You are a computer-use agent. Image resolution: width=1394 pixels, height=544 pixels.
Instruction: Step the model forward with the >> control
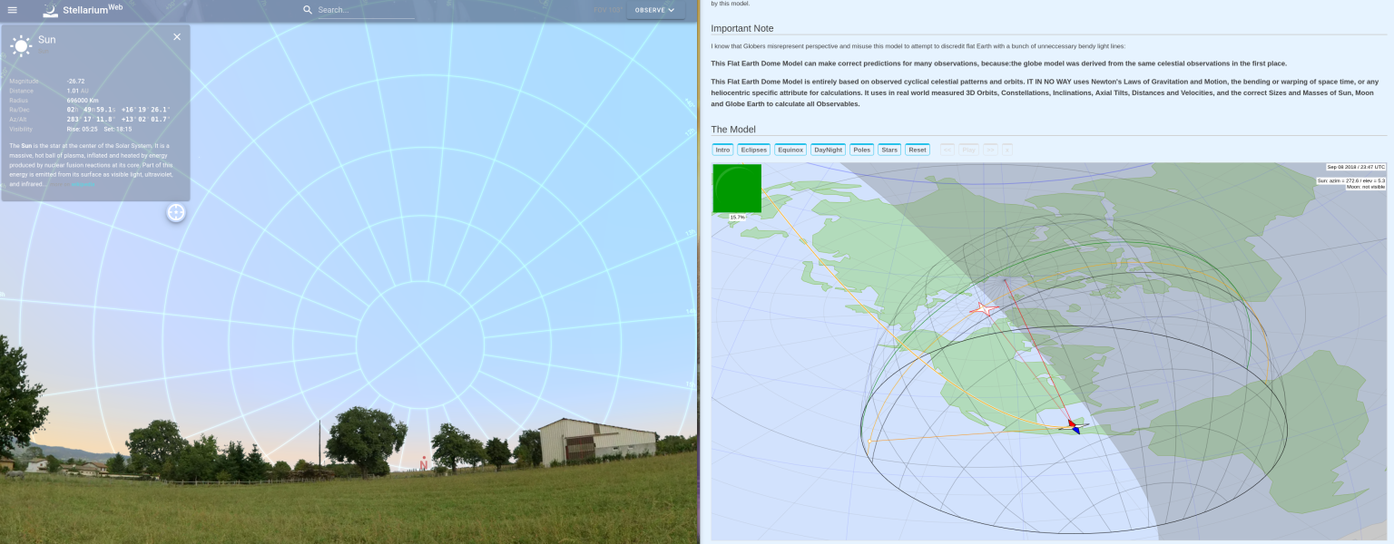(991, 150)
